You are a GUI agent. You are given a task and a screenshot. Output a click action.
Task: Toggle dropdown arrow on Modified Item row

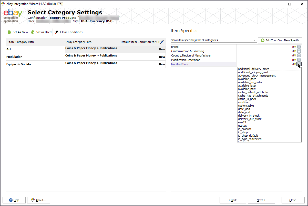[x=299, y=64]
